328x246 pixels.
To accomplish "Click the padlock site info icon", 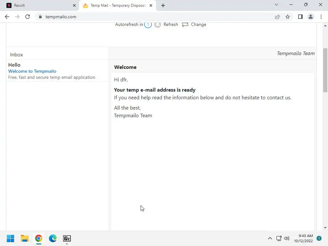I will [40, 17].
